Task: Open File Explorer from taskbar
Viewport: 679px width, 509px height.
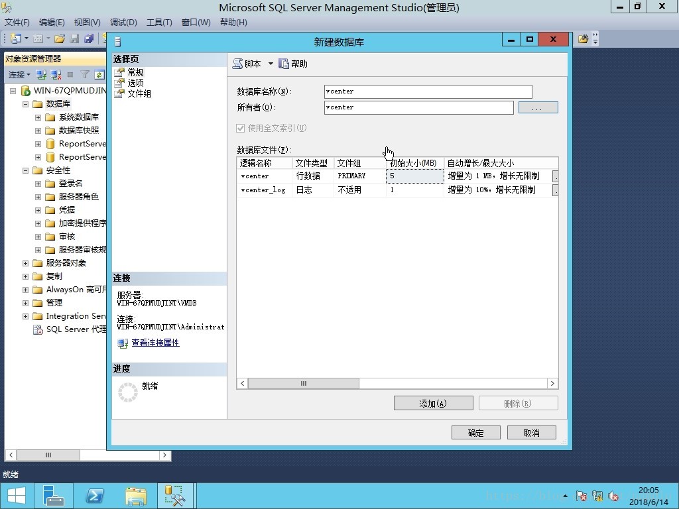Action: coord(136,496)
